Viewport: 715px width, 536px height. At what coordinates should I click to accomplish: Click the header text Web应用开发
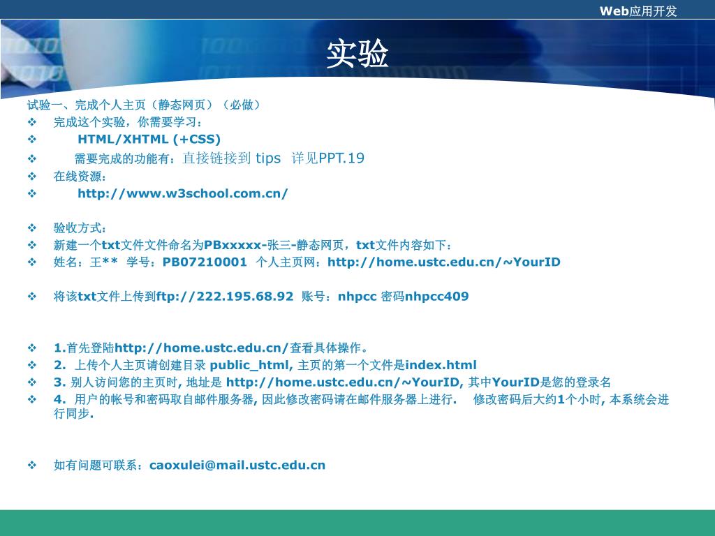[x=638, y=10]
